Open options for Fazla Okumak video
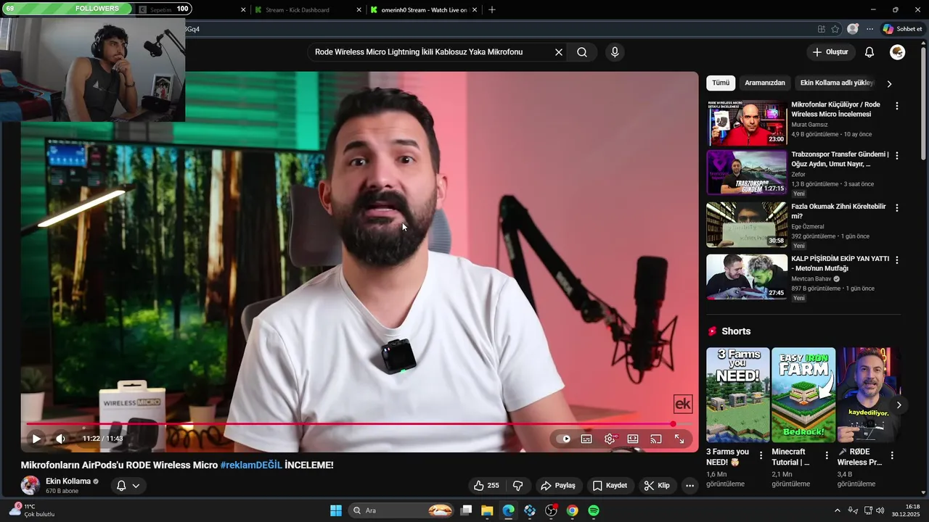 [897, 207]
